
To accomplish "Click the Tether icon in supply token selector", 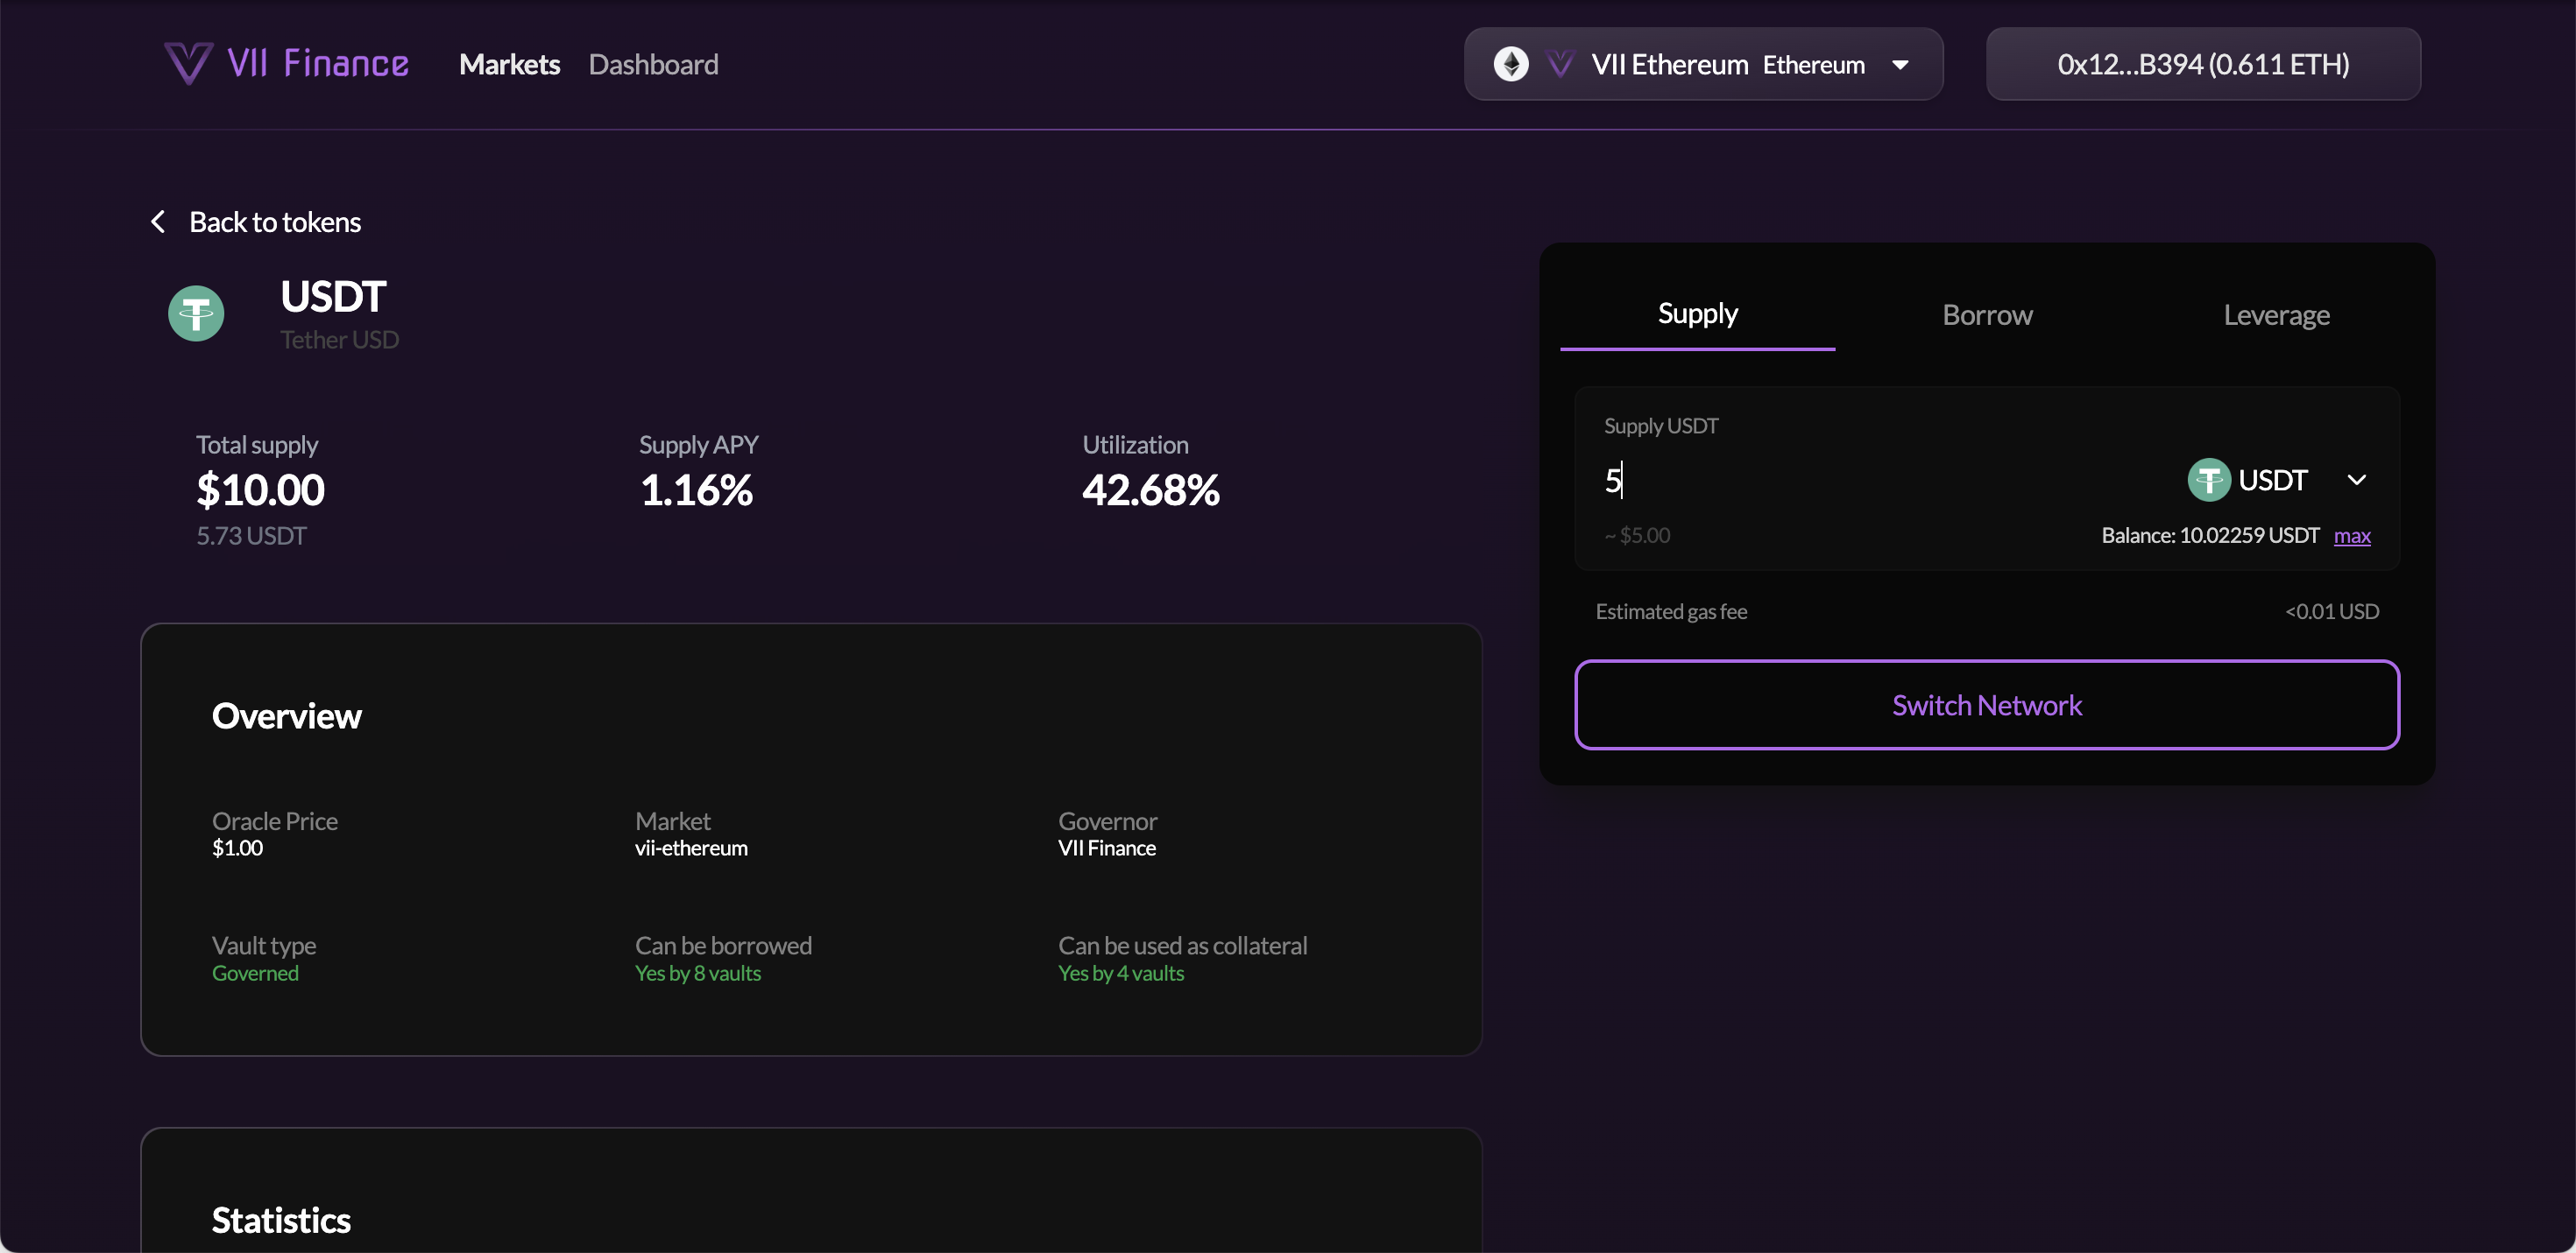I will 2209,480.
